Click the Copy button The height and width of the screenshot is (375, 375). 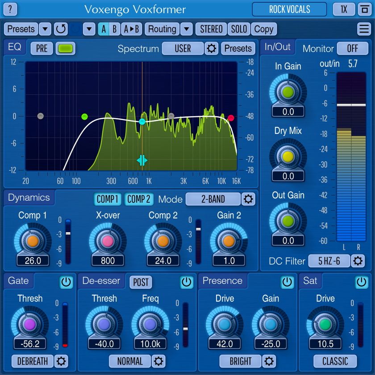pyautogui.click(x=264, y=29)
